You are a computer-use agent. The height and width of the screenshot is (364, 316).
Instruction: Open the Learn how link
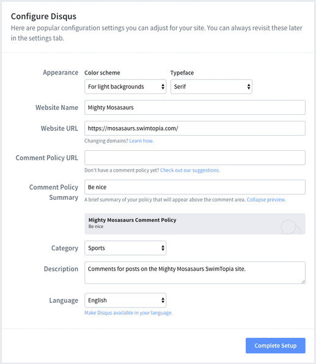[141, 141]
